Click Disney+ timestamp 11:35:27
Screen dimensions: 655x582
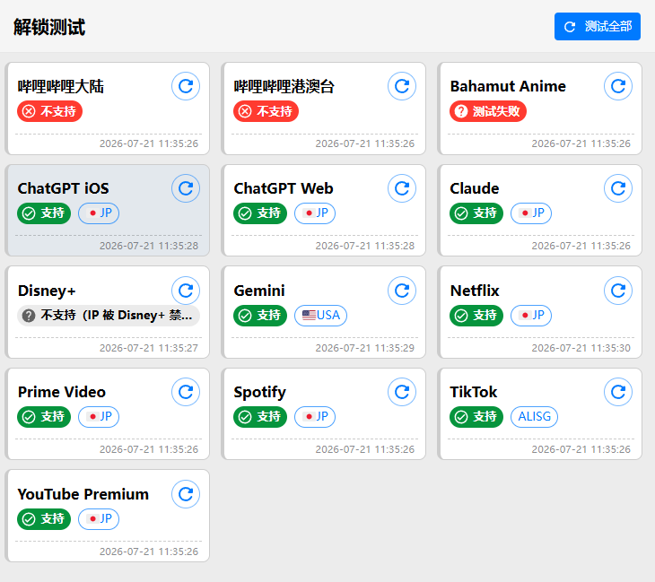point(149,348)
